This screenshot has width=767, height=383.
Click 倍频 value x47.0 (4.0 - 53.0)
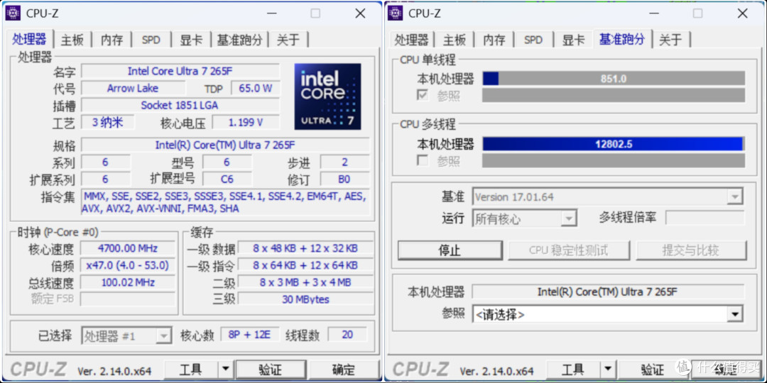(128, 265)
